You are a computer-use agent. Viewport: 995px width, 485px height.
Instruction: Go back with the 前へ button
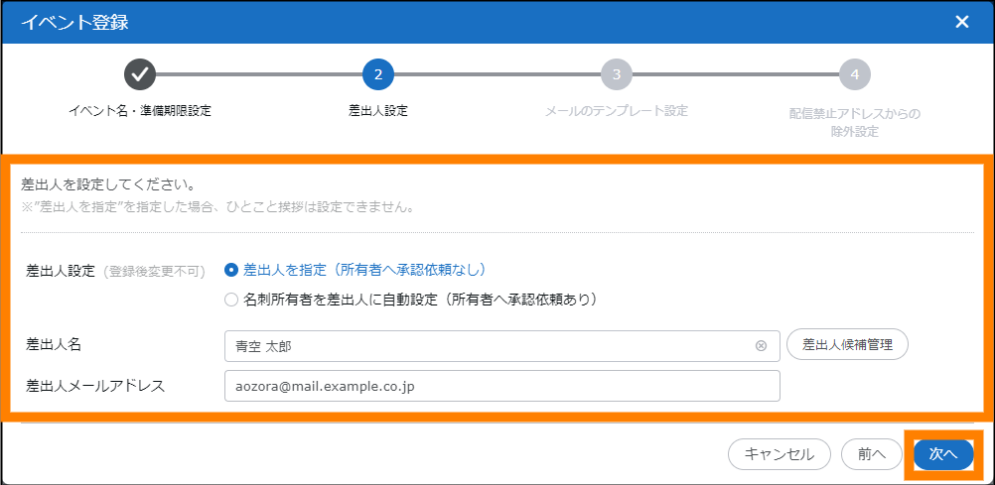(x=871, y=453)
